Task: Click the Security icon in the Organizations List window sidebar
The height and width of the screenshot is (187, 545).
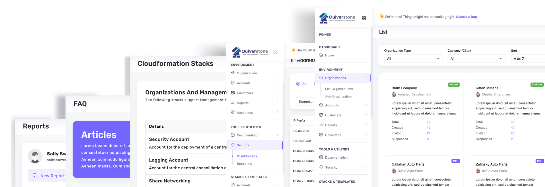Action: pyautogui.click(x=321, y=167)
